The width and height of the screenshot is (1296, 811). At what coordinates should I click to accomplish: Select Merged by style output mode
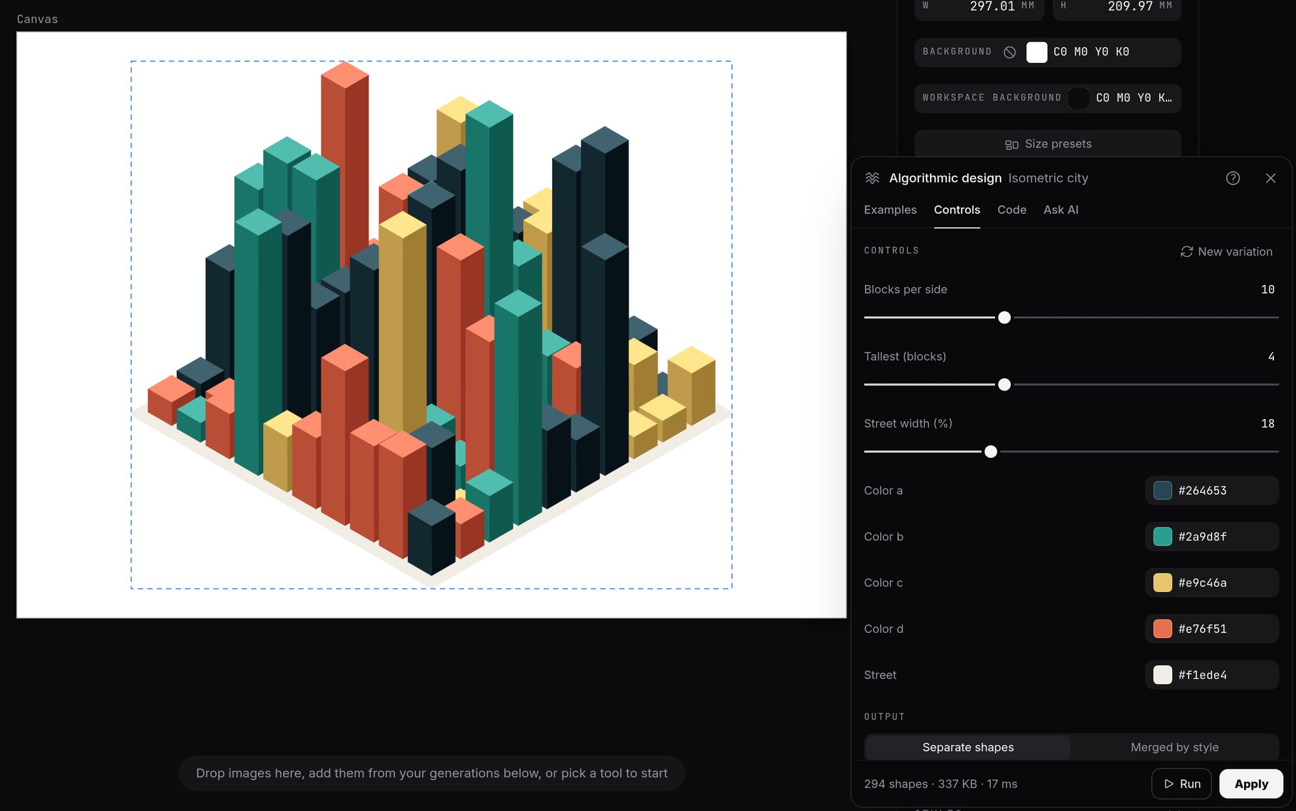(1174, 747)
